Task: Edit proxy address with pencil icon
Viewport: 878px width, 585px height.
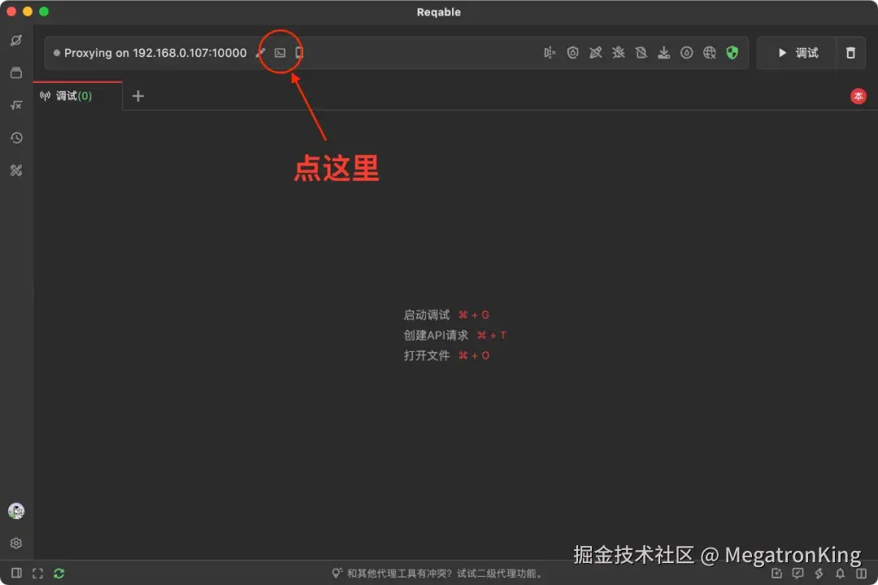Action: click(x=260, y=53)
